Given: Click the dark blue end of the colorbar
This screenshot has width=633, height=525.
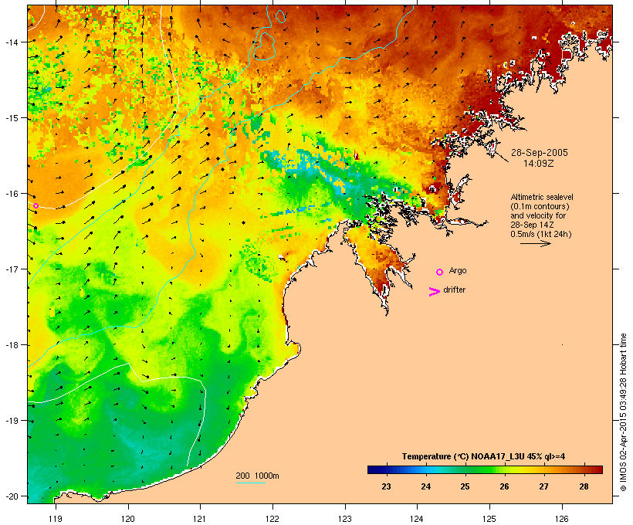Looking at the screenshot, I should pyautogui.click(x=374, y=469).
